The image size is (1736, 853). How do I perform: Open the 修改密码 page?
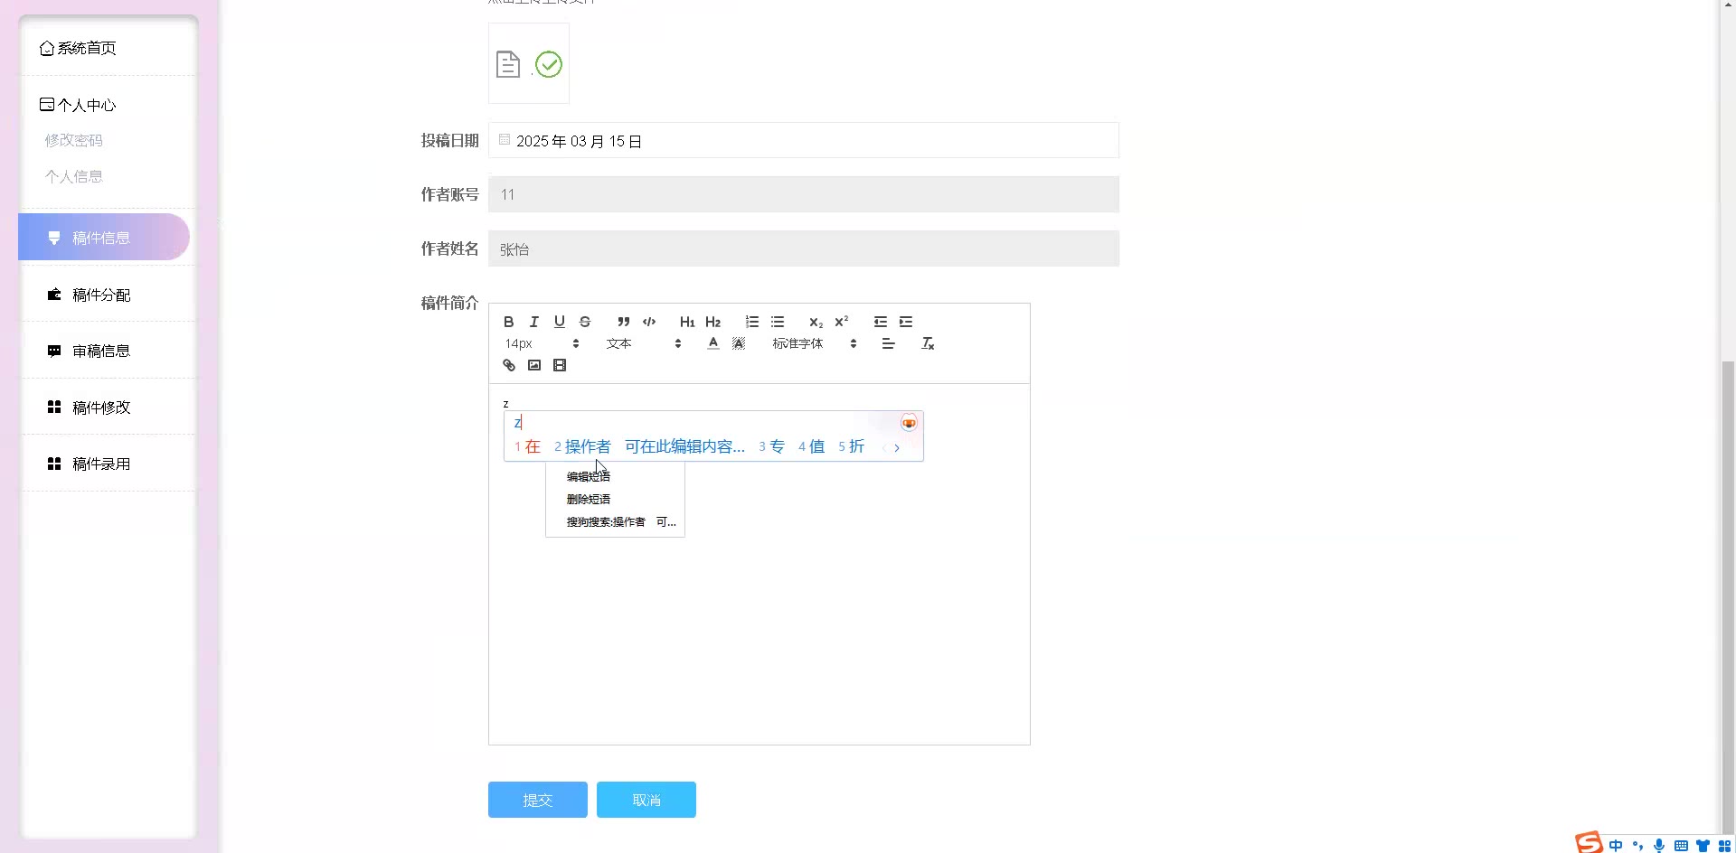coord(74,140)
